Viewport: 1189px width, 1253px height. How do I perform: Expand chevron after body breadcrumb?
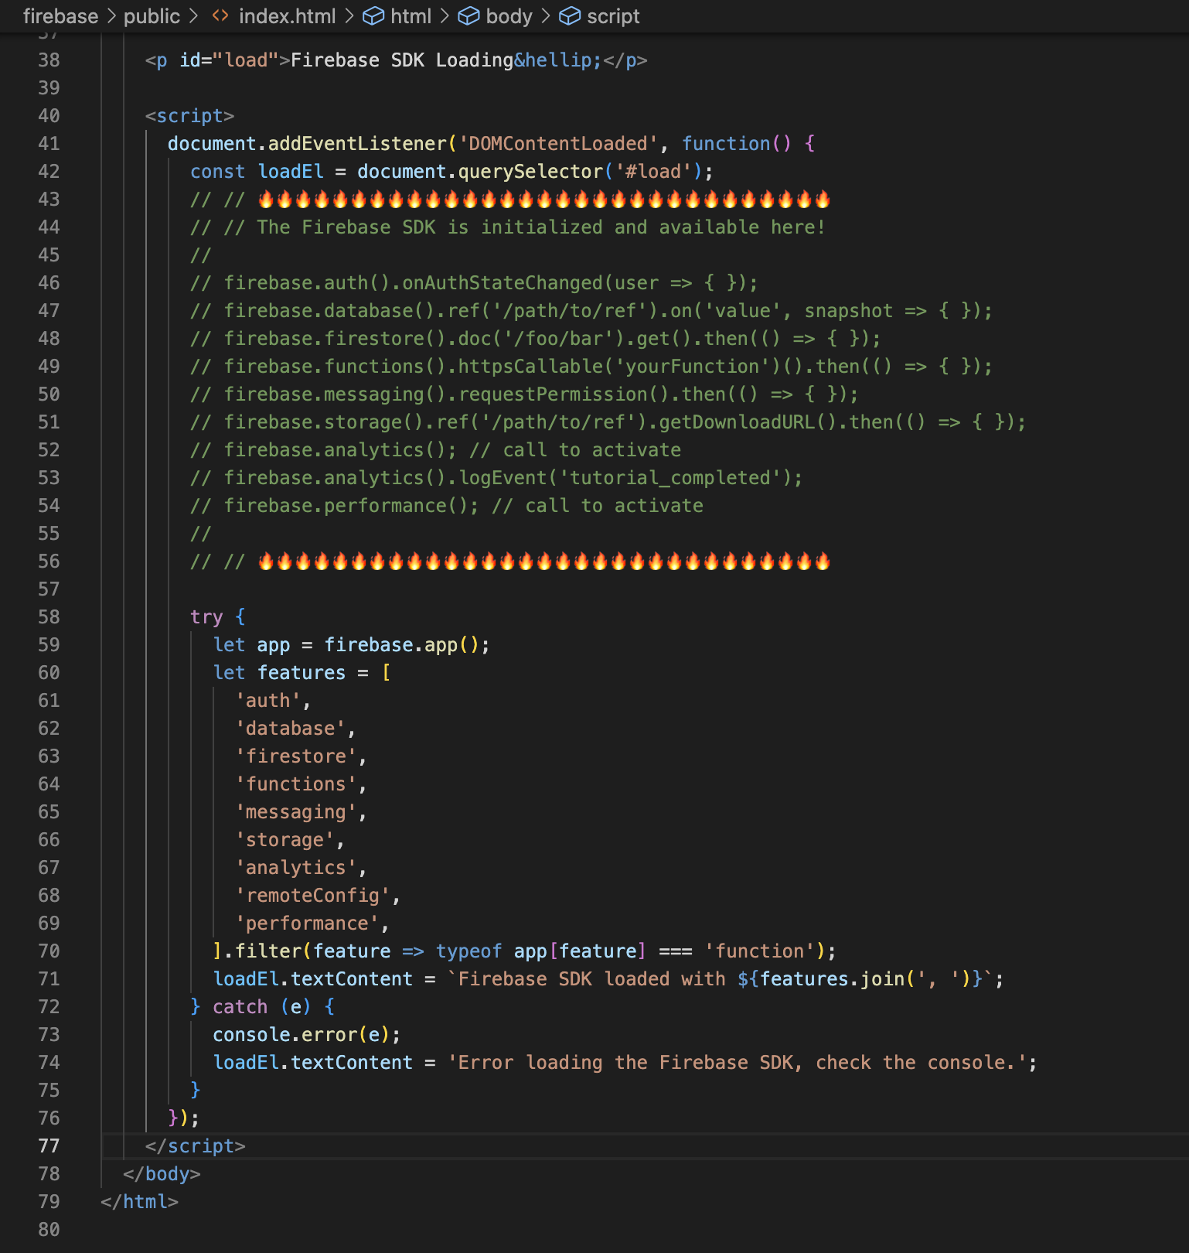pos(546,16)
